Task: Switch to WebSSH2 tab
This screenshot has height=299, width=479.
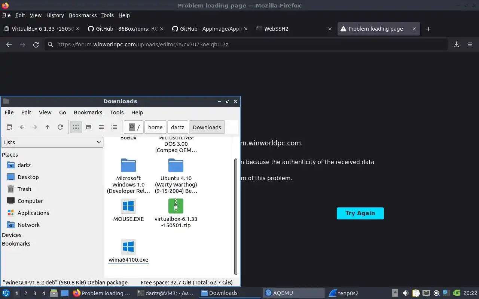Action: pyautogui.click(x=294, y=29)
